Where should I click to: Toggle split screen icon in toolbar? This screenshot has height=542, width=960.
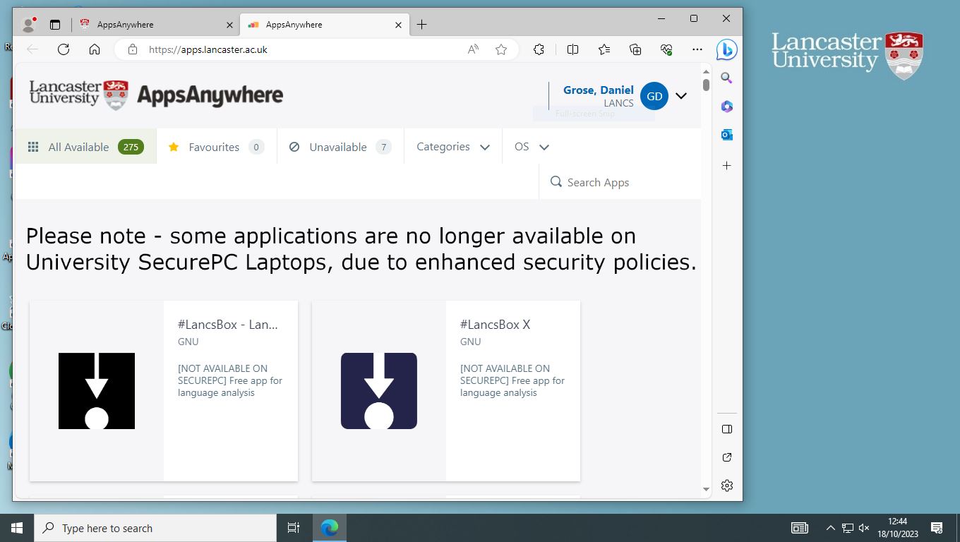(572, 49)
